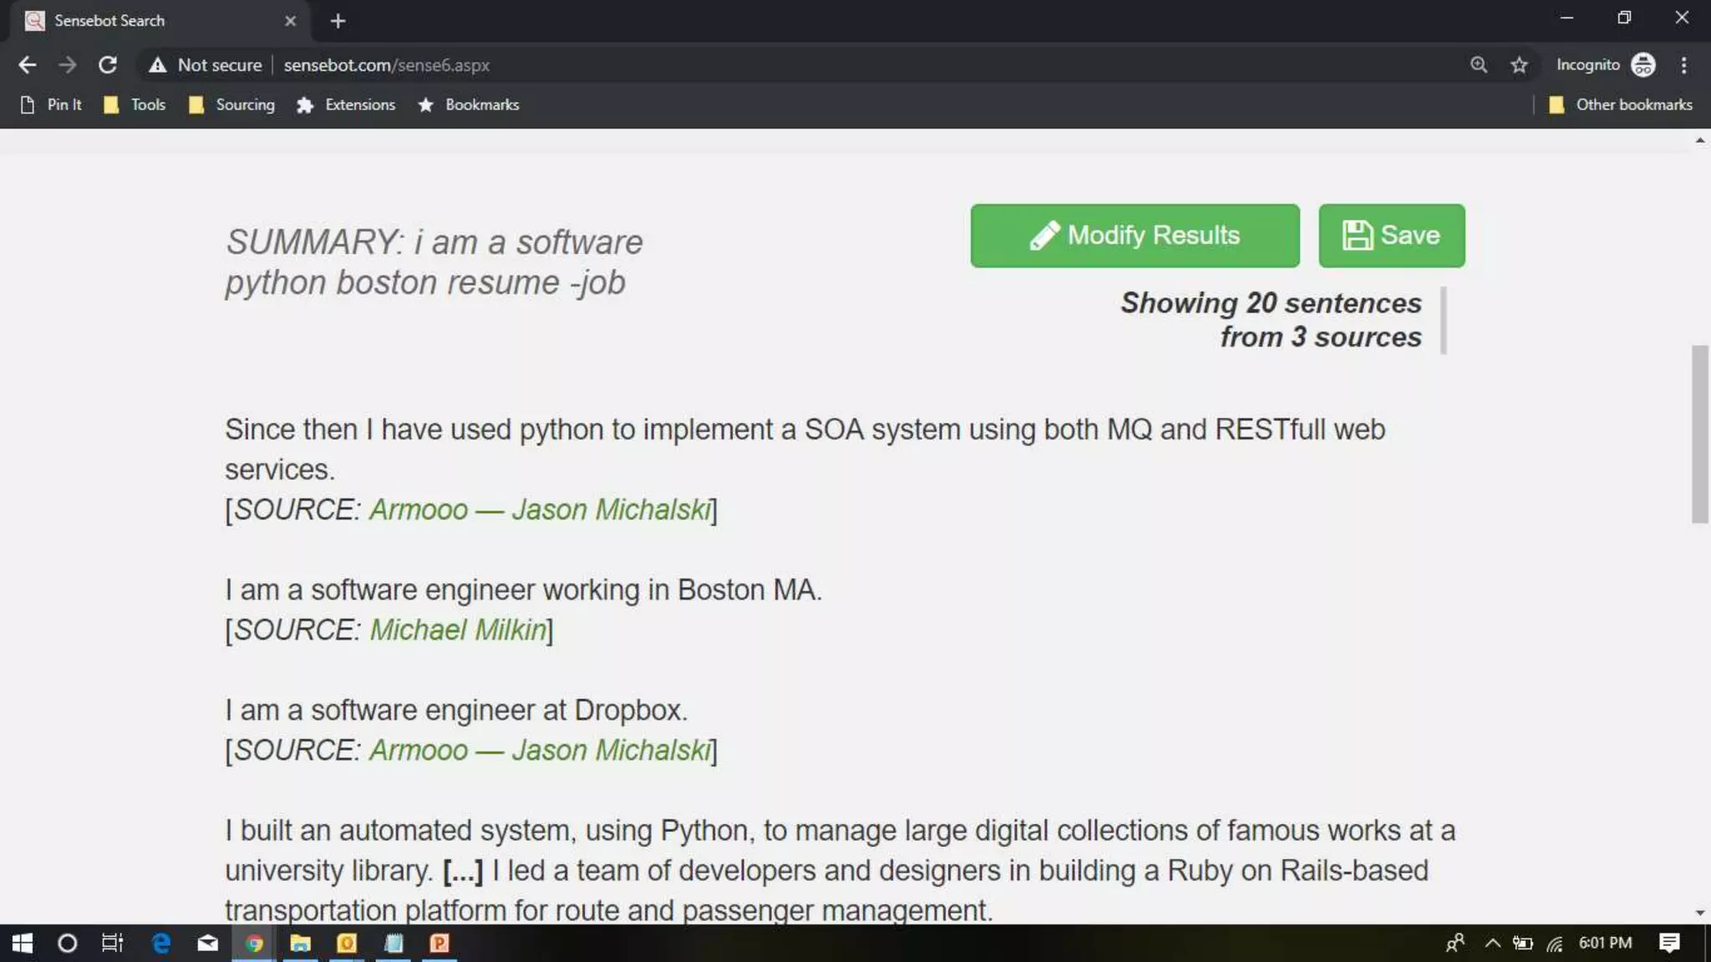Screen dimensions: 1711x962
Task: Click the page vertical scrollbar thumb
Action: coord(1699,434)
